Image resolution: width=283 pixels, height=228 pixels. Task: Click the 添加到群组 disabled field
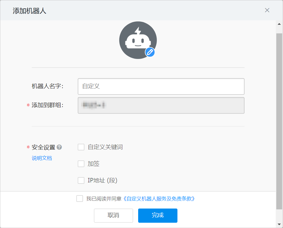point(161,105)
